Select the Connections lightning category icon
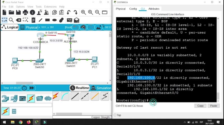This screenshot has height=125, width=224. [x=31, y=99]
